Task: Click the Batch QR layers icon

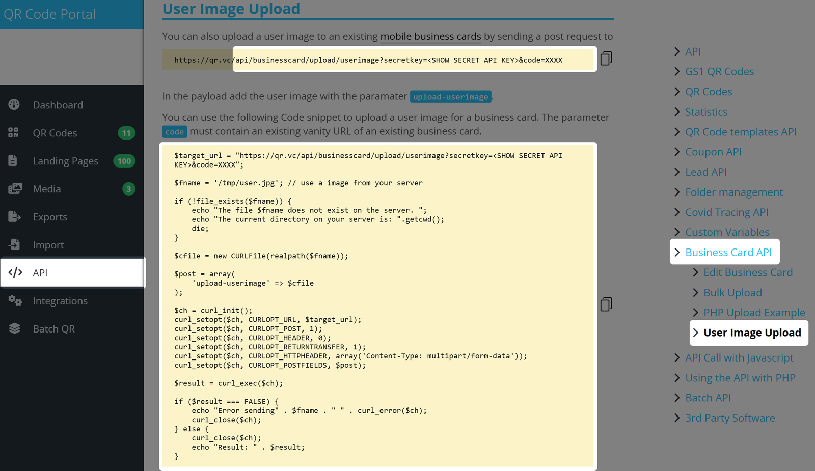Action: pyautogui.click(x=14, y=329)
